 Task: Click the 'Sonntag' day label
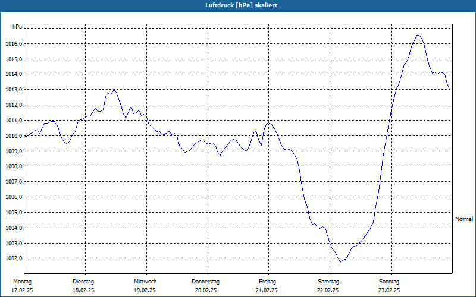click(x=389, y=282)
